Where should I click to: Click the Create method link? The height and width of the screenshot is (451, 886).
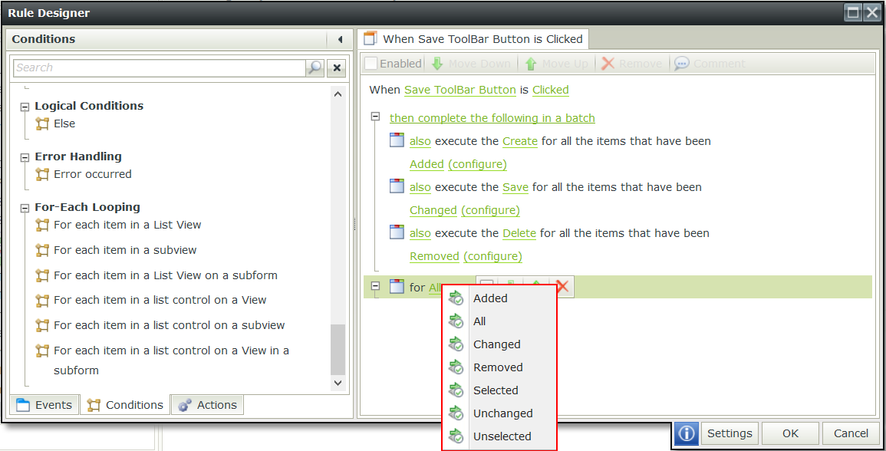tap(520, 141)
